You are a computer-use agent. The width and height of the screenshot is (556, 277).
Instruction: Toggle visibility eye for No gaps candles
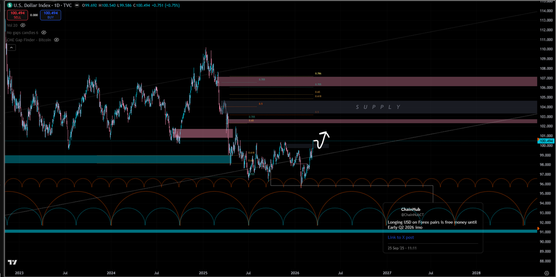pos(44,33)
